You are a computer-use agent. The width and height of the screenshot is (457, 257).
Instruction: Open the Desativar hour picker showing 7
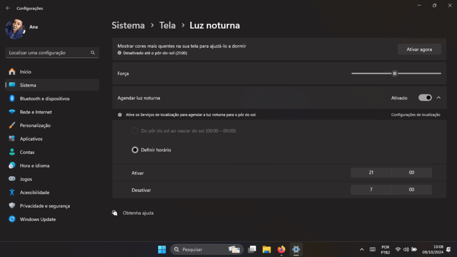pos(371,190)
